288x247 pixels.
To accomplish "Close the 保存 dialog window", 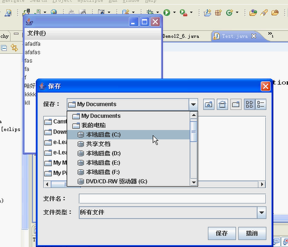I will pos(265,86).
